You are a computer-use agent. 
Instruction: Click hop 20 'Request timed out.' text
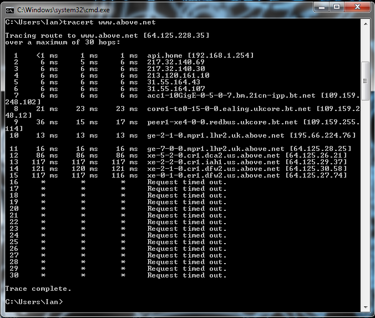(187, 209)
